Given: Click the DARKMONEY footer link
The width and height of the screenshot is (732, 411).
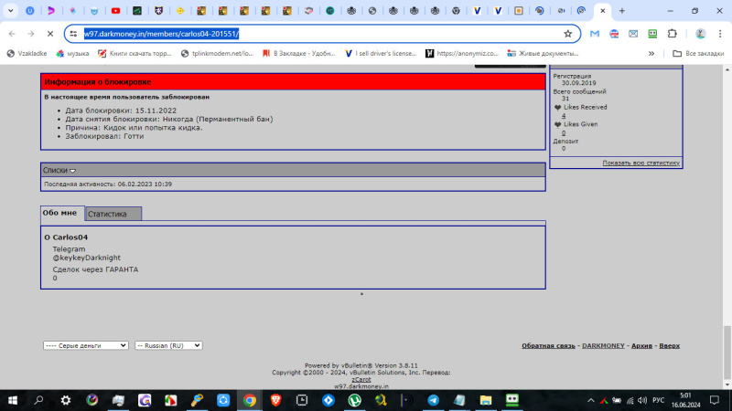Looking at the screenshot, I should (x=603, y=346).
